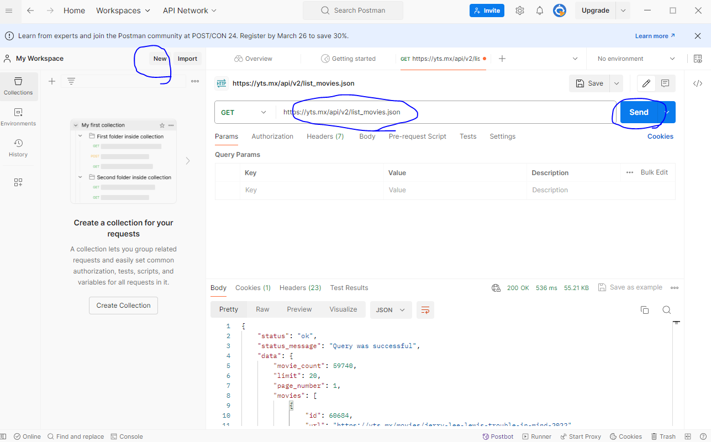
Task: Open the Headers (7) request tab
Action: (325, 136)
